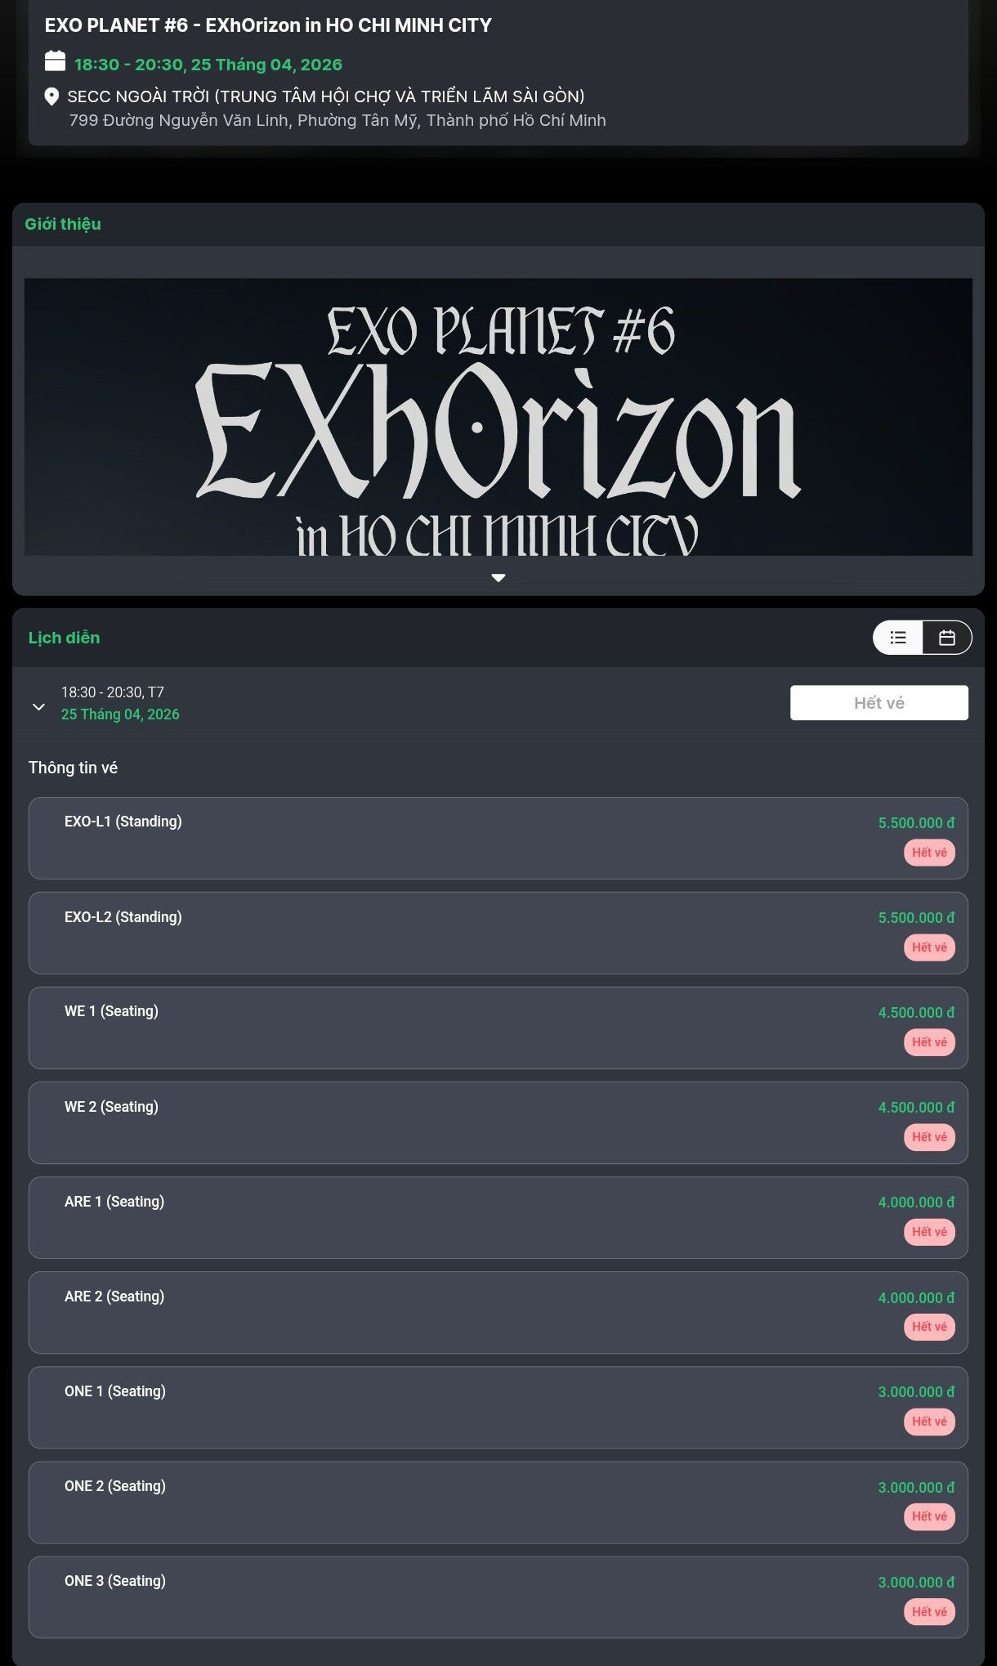Click Hết vé badge for ARE 2 Seating
The width and height of the screenshot is (997, 1666).
pyautogui.click(x=929, y=1327)
